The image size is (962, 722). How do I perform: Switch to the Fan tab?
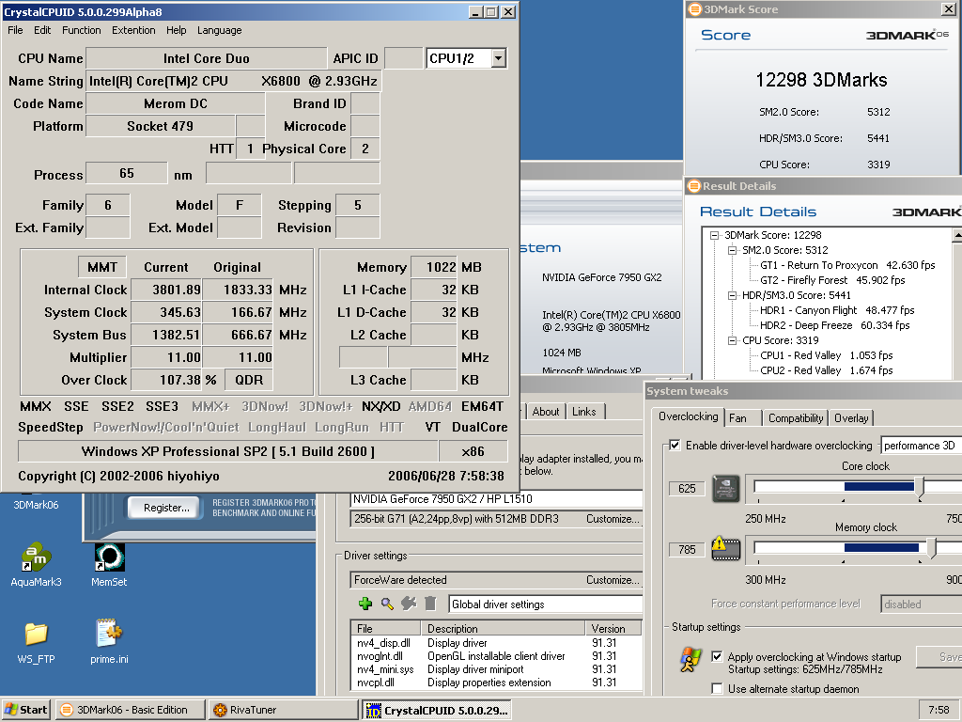click(x=742, y=418)
